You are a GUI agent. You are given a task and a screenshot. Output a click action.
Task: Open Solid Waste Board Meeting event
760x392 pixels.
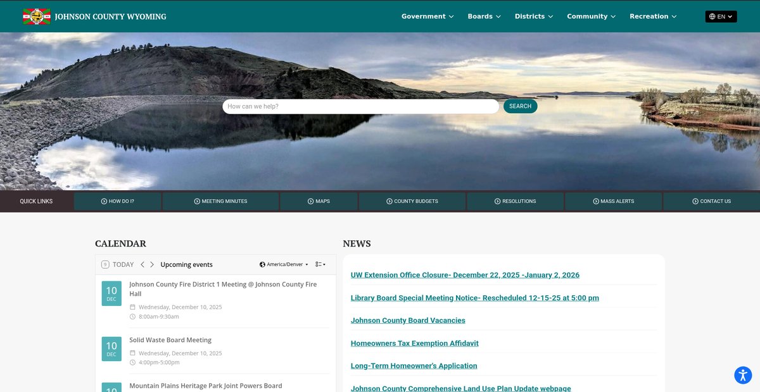click(x=170, y=340)
